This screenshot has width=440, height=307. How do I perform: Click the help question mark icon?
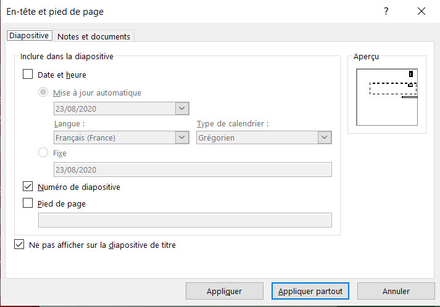[386, 11]
